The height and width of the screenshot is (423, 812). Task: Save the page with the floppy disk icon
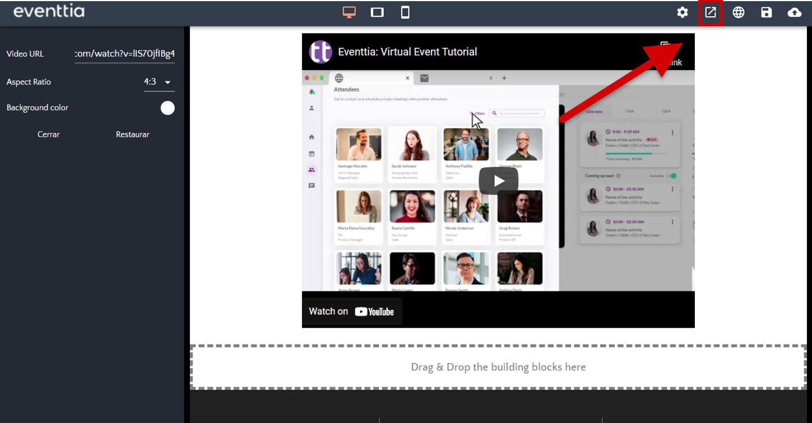pos(766,12)
